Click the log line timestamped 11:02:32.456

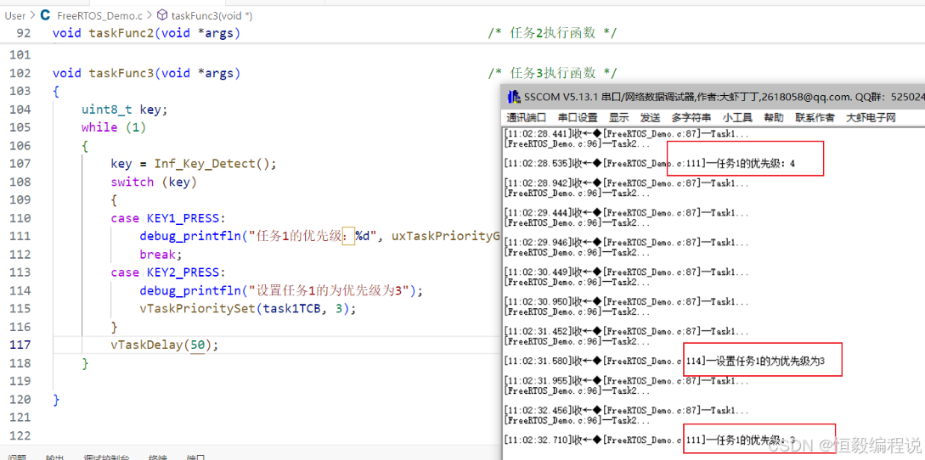point(627,411)
